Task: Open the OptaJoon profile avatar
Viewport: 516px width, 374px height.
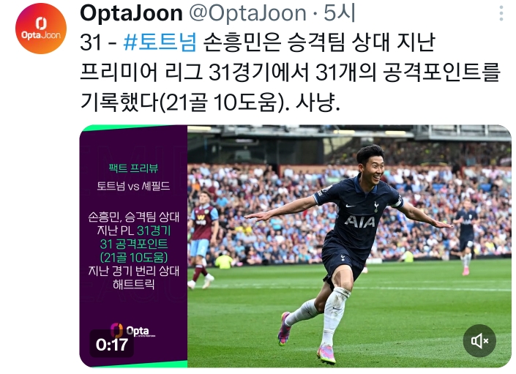Action: pos(41,29)
